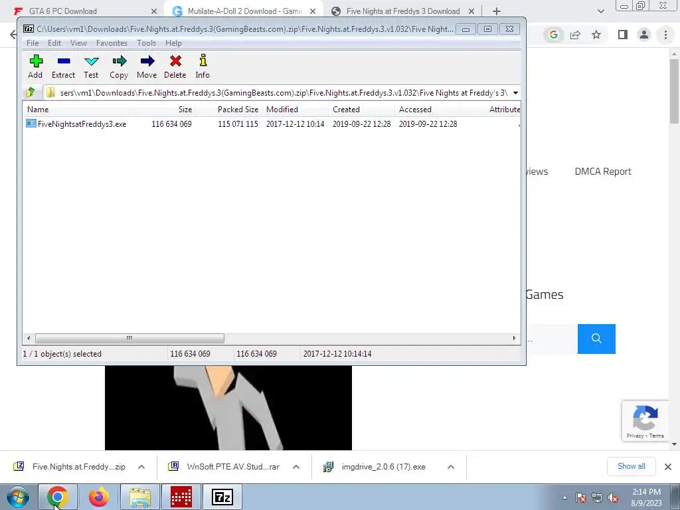This screenshot has width=680, height=510.
Task: Open the Chrome profile icon
Action: point(644,35)
